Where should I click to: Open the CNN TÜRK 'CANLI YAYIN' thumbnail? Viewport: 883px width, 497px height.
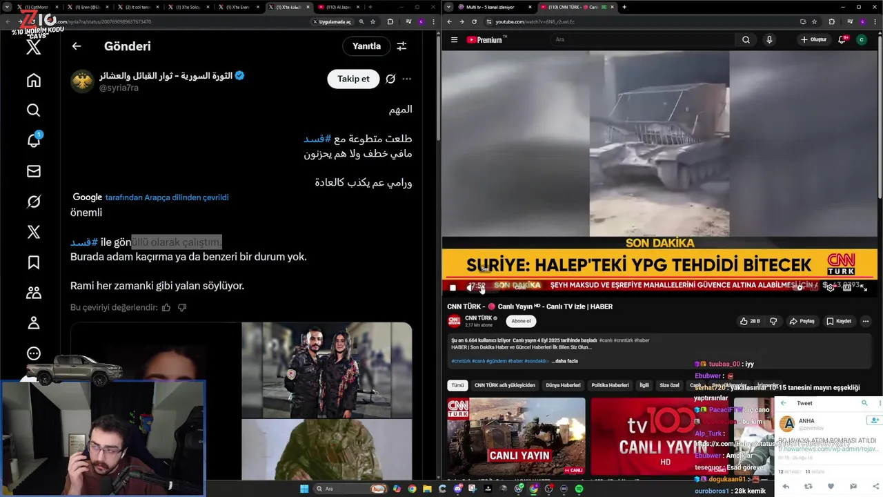(x=516, y=436)
